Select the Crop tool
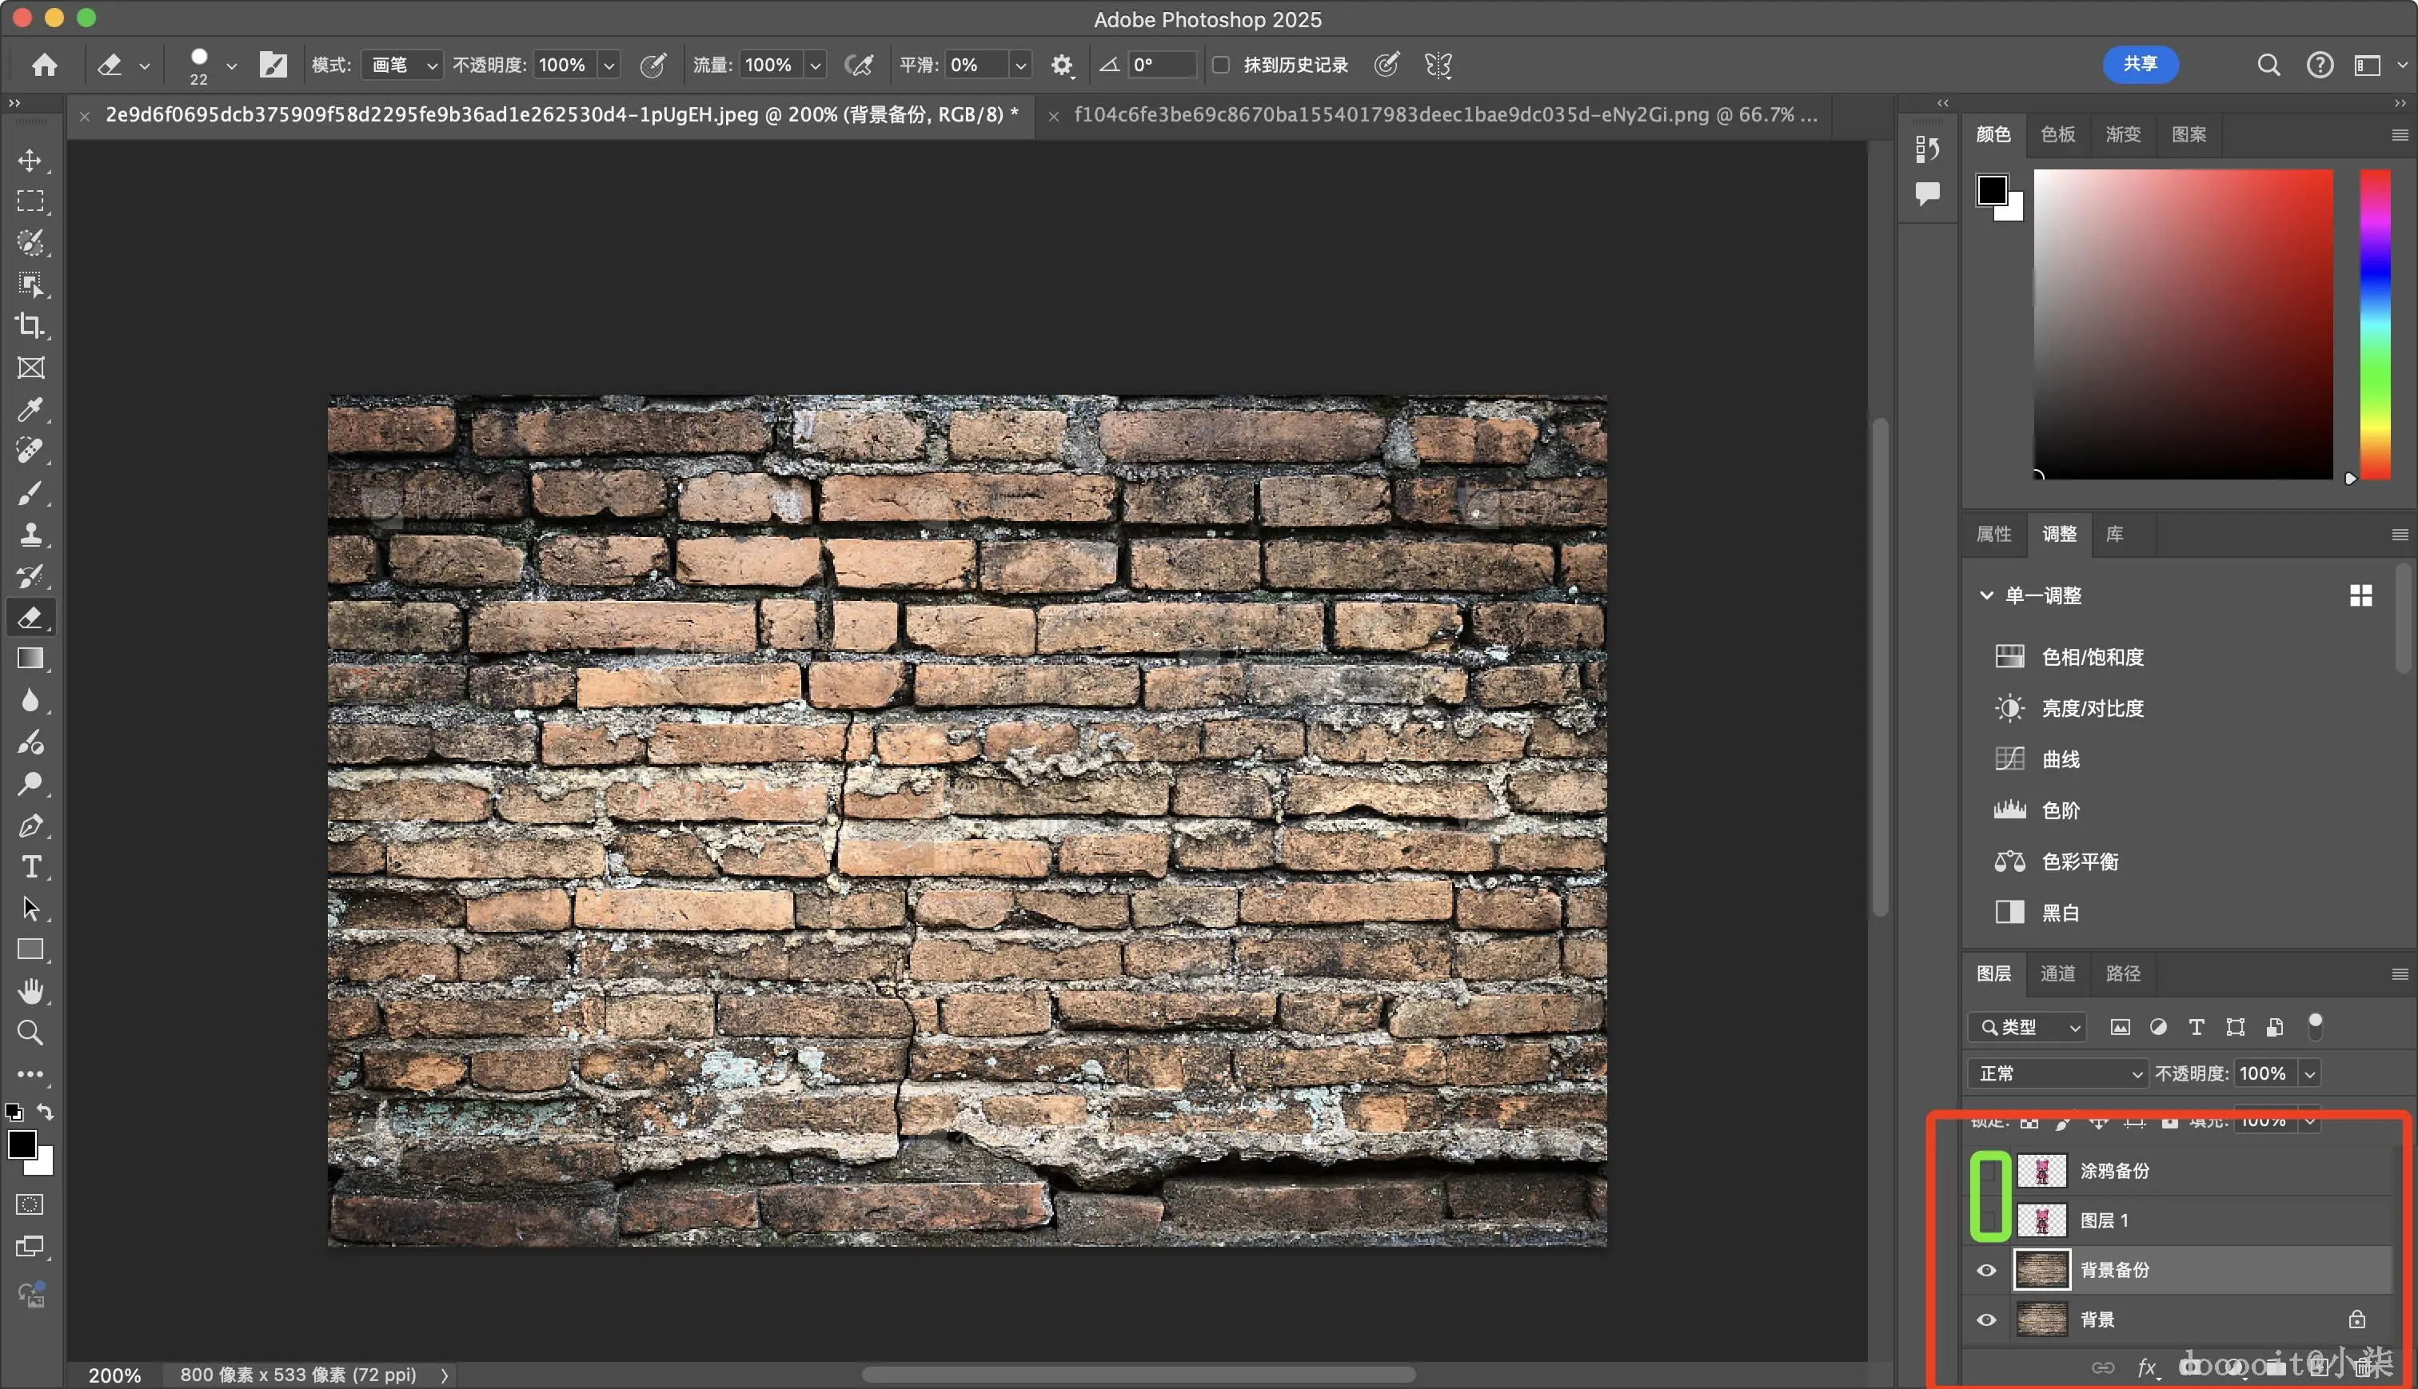Viewport: 2418px width, 1389px height. point(30,325)
